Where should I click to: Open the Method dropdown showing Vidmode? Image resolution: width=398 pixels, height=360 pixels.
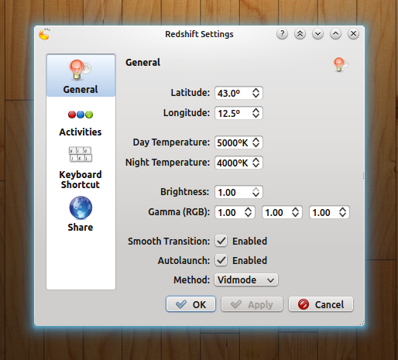point(246,280)
